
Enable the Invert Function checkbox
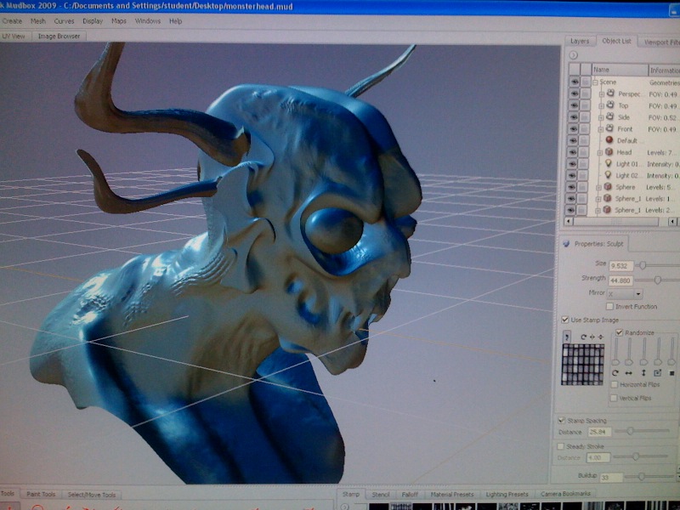609,306
